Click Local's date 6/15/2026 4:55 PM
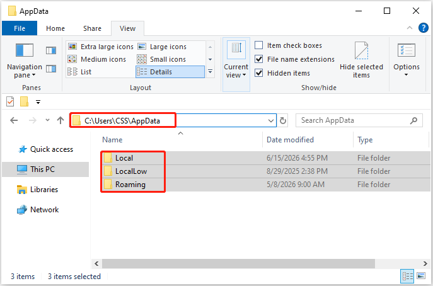Image resolution: width=433 pixels, height=286 pixels. (297, 158)
